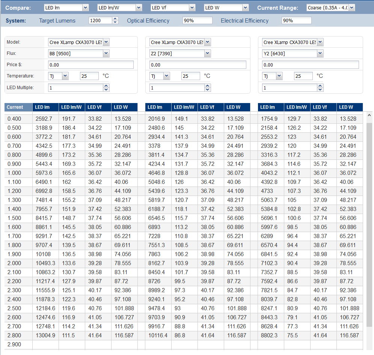The height and width of the screenshot is (355, 374).
Task: Decrease Target Lumens with down arrow
Action: 115,22
